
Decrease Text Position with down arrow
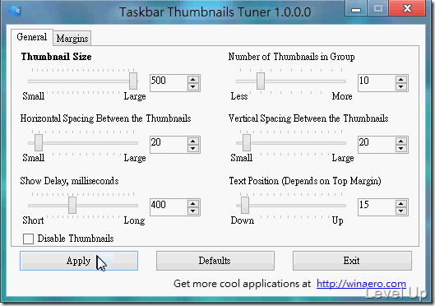click(x=401, y=211)
